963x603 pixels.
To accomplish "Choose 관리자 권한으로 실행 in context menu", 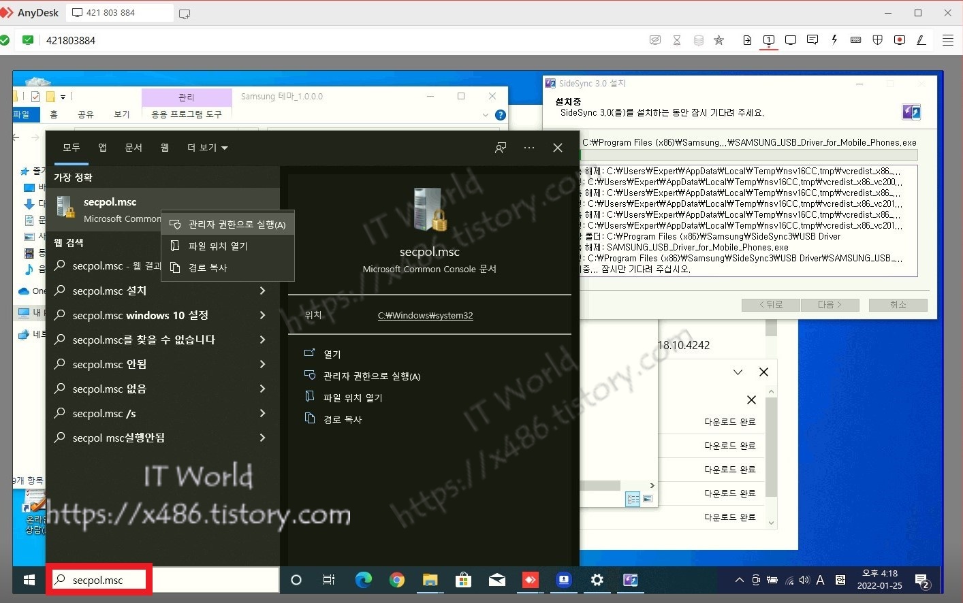I will 227,224.
